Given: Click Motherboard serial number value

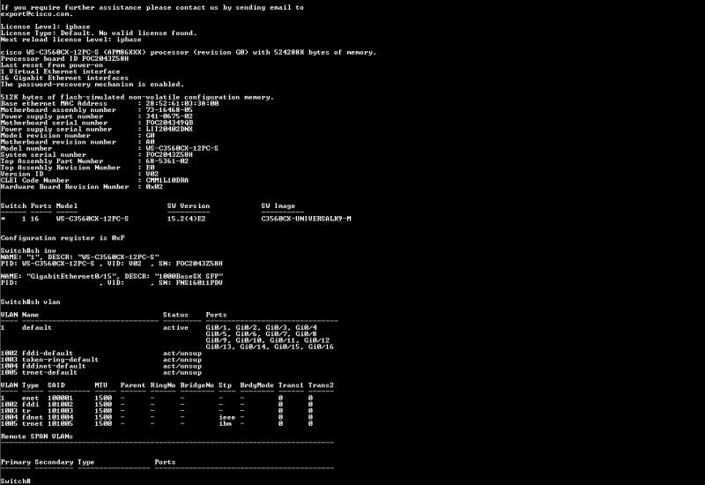Looking at the screenshot, I should pos(169,123).
